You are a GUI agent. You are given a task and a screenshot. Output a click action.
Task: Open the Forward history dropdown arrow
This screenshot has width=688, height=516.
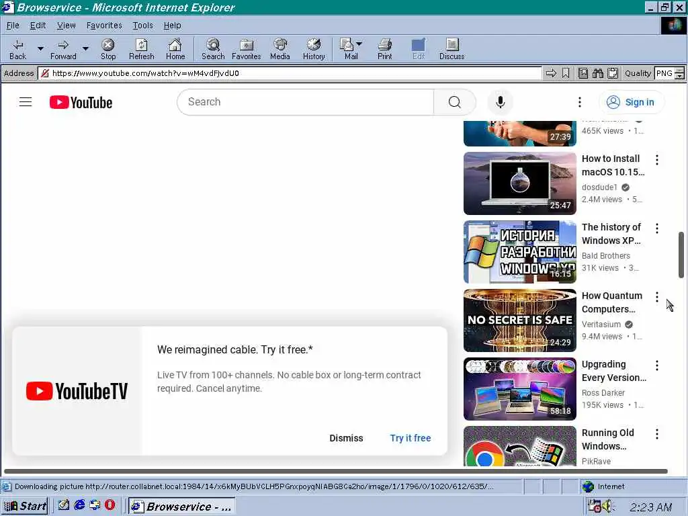pos(85,48)
